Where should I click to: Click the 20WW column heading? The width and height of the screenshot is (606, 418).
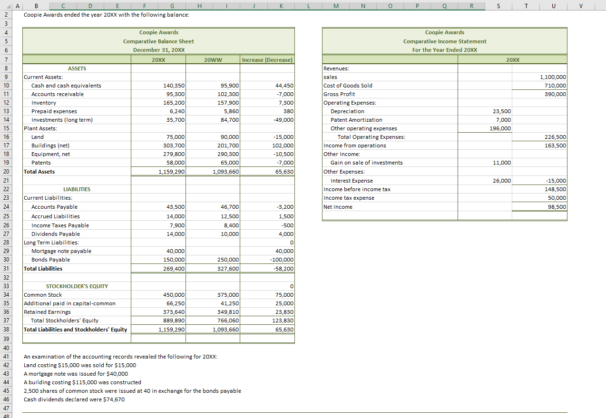click(213, 59)
